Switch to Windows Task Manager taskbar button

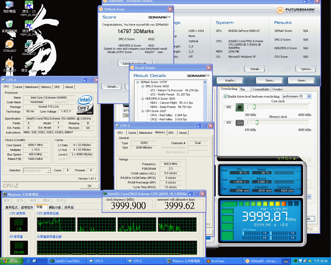(184, 261)
